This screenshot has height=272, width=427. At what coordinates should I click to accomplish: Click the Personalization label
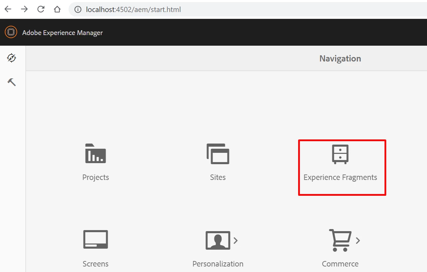pyautogui.click(x=218, y=264)
